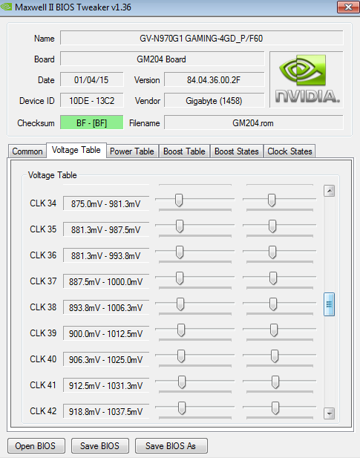Viewport: 360px width, 458px height.
Task: Select the Voltage Table tab
Action: (76, 150)
